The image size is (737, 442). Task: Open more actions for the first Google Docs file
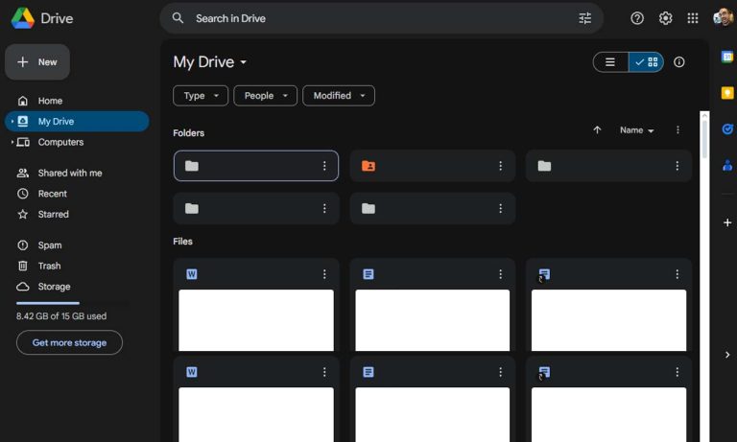(x=500, y=274)
